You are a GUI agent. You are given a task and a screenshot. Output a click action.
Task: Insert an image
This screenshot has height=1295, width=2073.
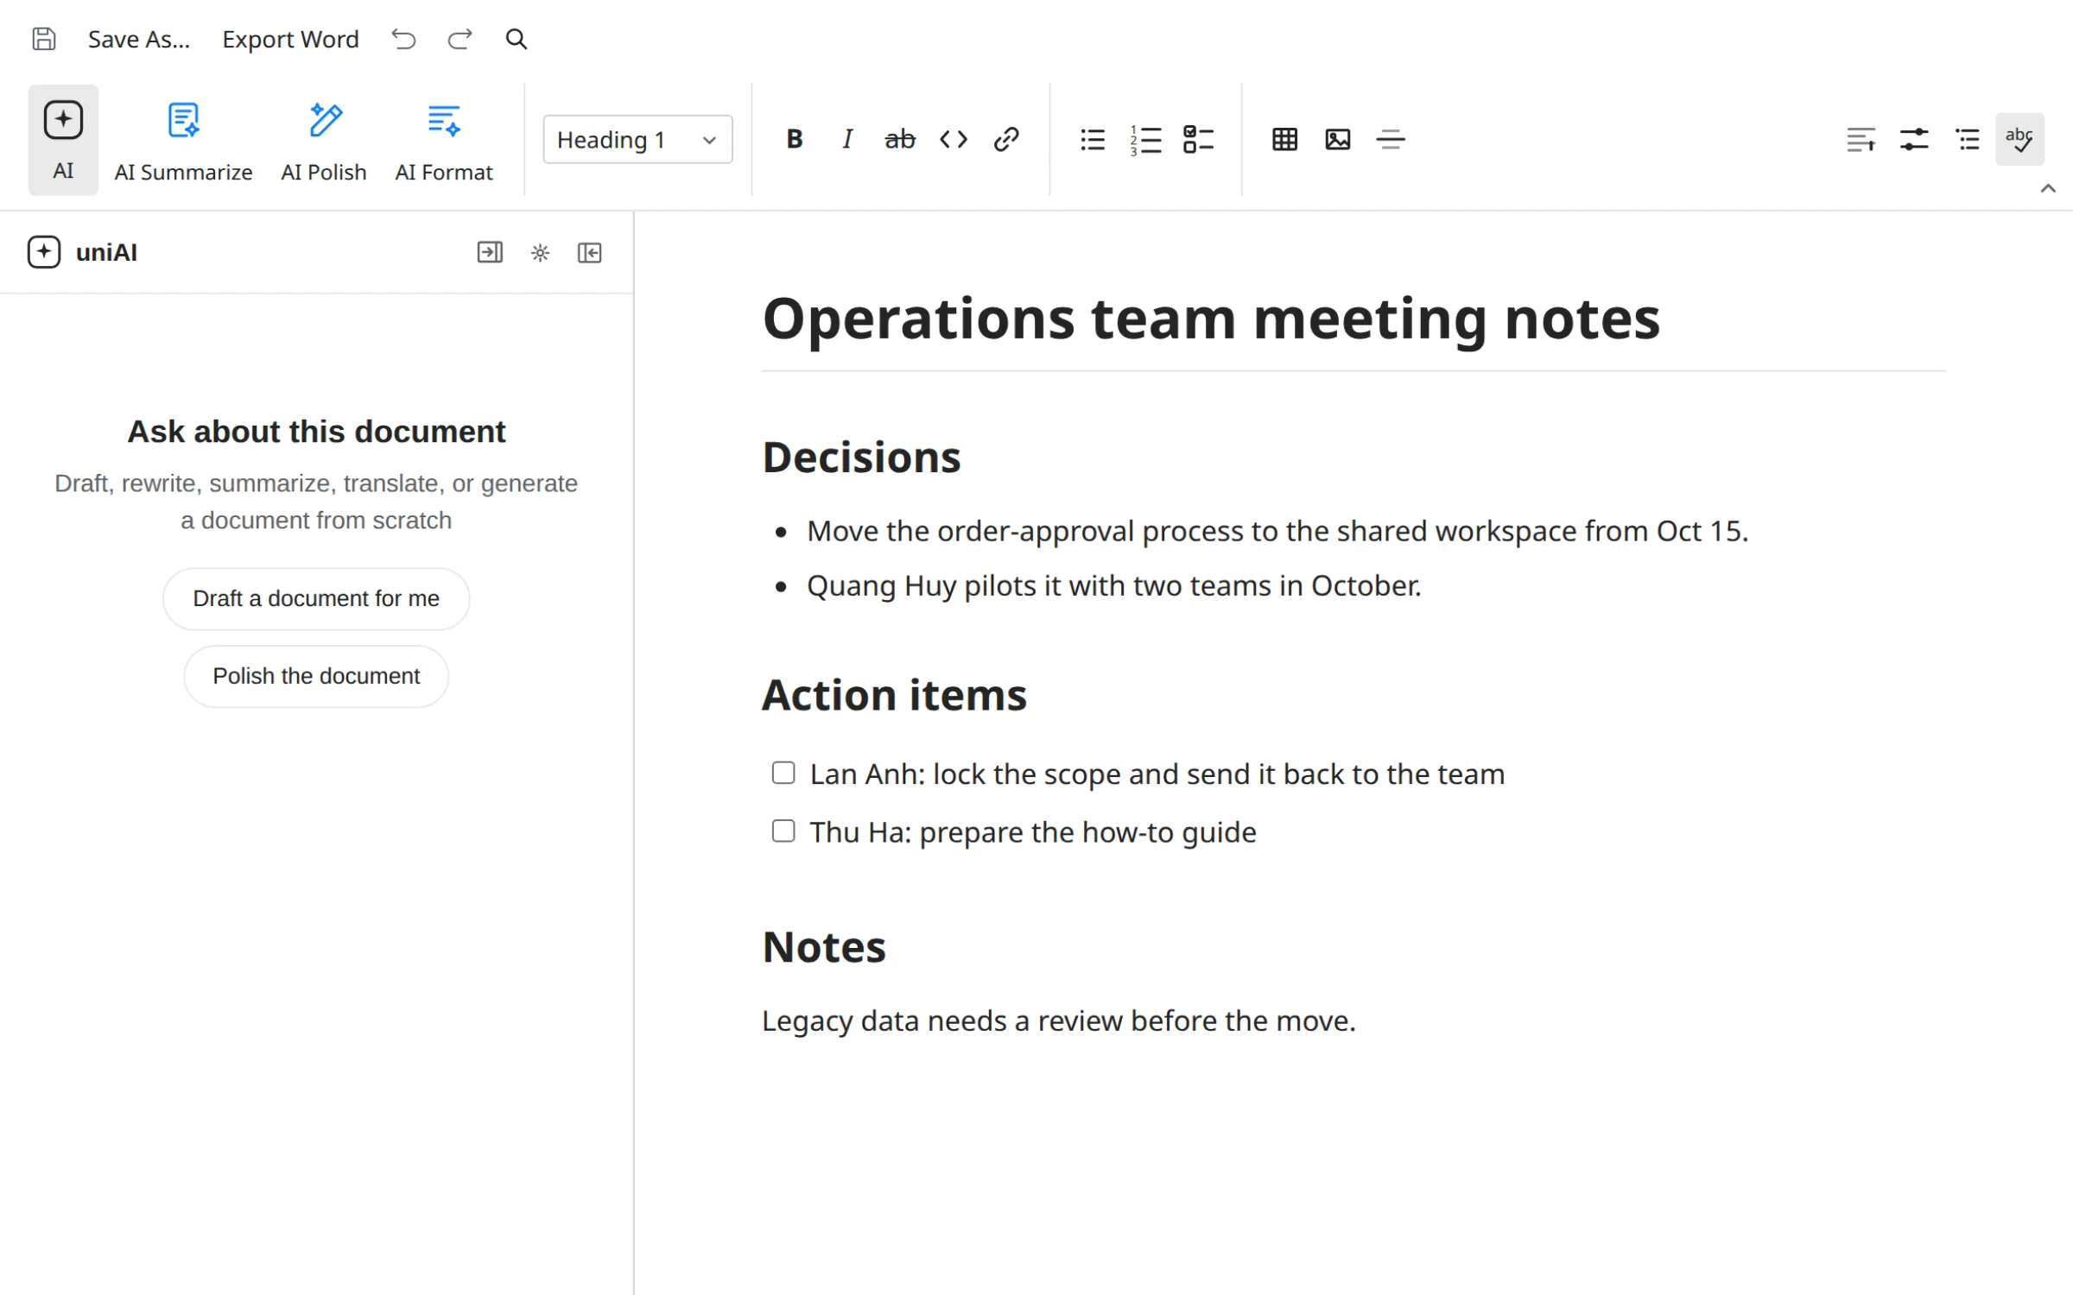coord(1338,139)
